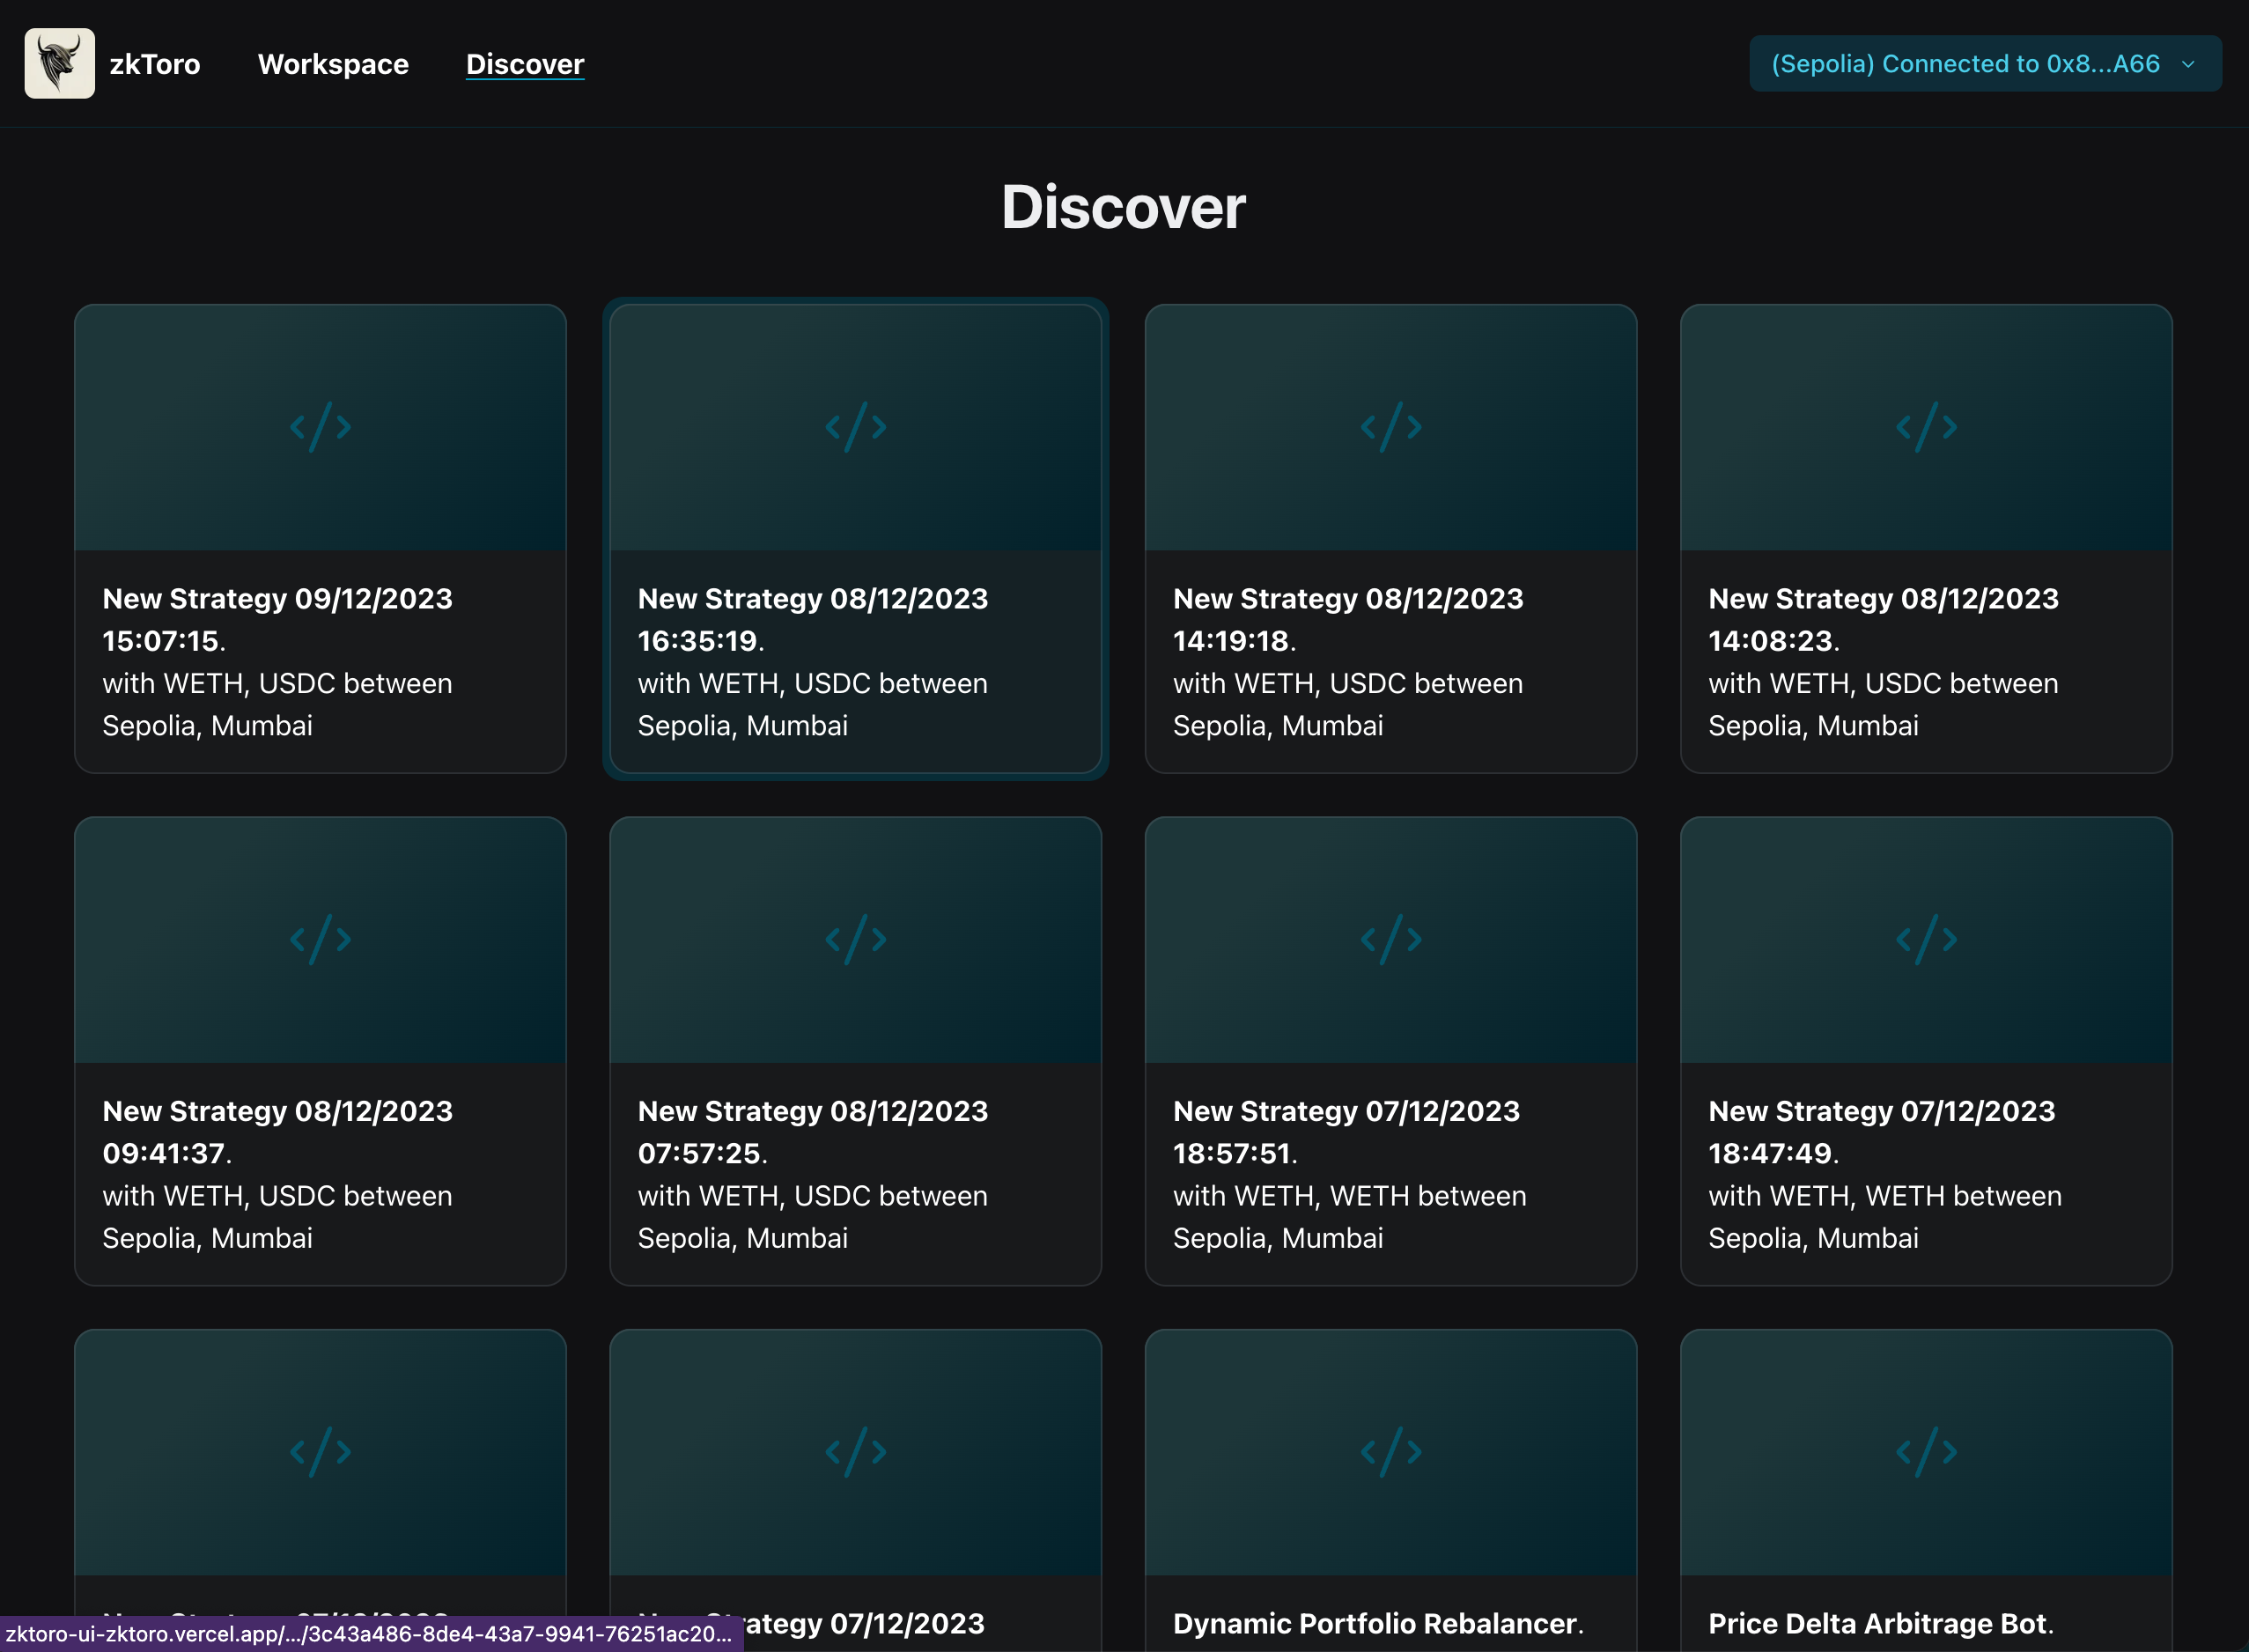Open New Strategy 07/12/2023 18:47:49 title
Screen dimensions: 2249x1652
[x=1881, y=1131]
